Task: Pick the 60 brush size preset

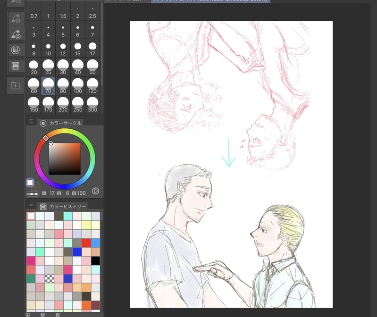Action: (x=34, y=86)
